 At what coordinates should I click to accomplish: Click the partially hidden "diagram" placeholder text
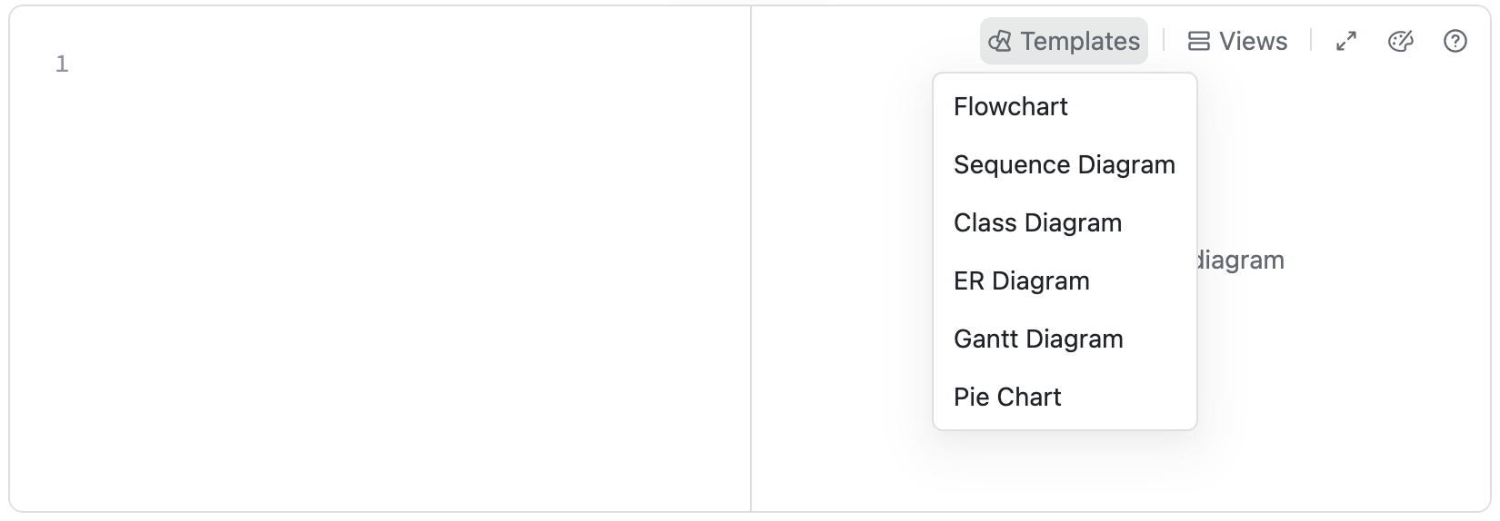pyautogui.click(x=1242, y=260)
